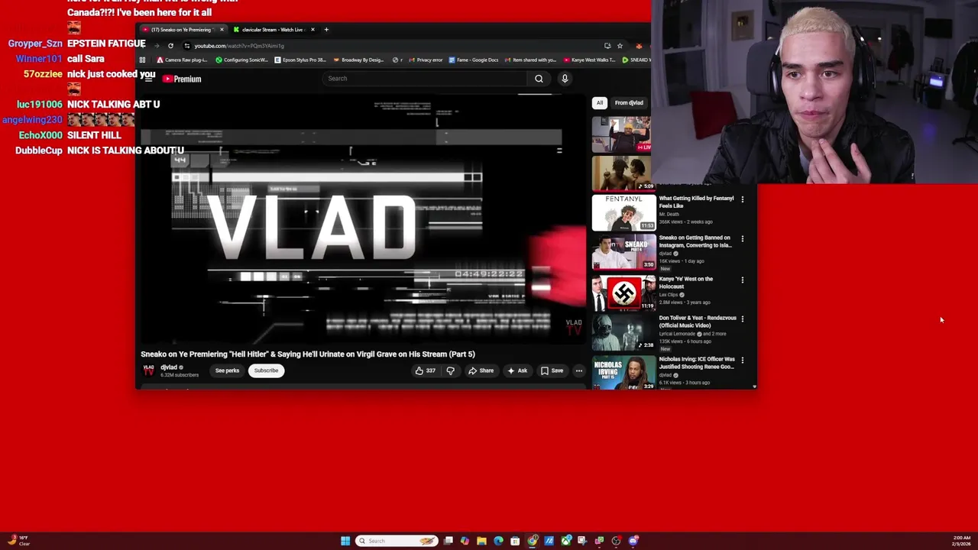
Task: Launch Microsoft Edge from taskbar
Action: pyautogui.click(x=498, y=541)
